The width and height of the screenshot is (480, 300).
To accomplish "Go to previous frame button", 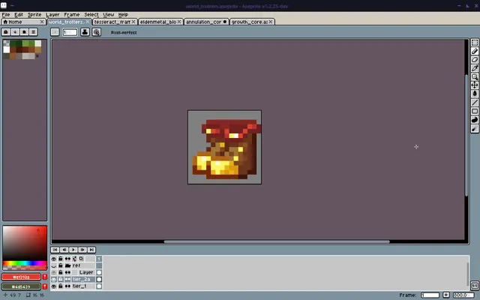I will click(x=64, y=250).
